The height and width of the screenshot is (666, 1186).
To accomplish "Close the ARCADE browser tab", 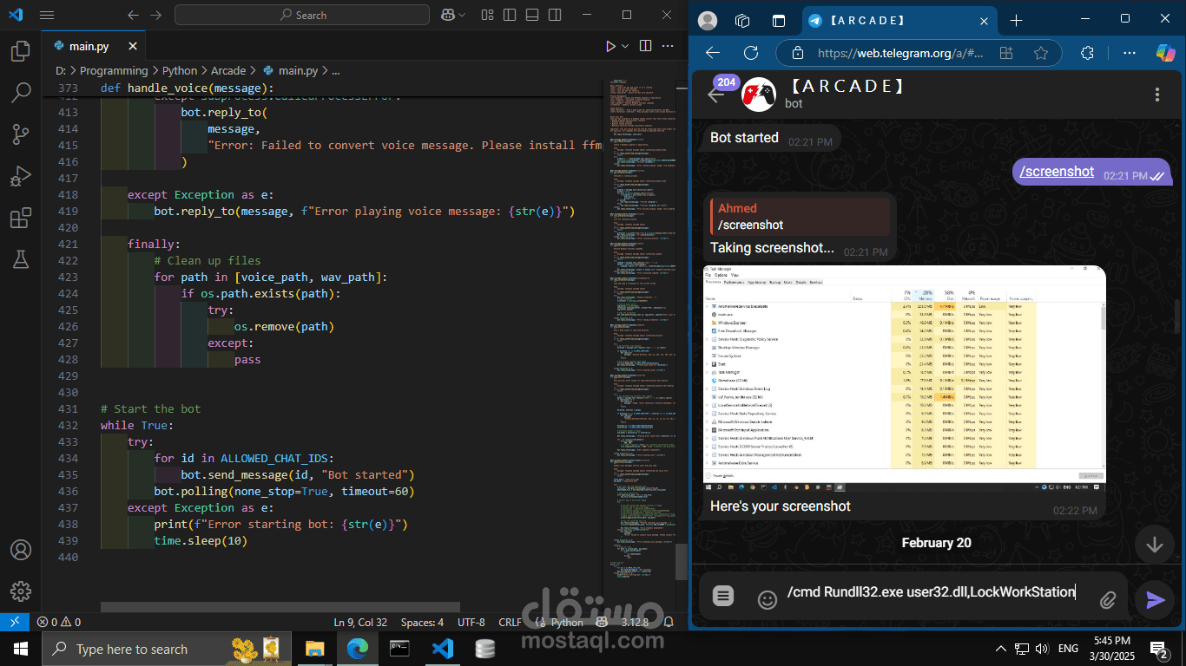I will [984, 20].
